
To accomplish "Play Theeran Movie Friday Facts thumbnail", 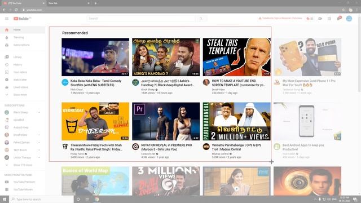I will point(95,121).
